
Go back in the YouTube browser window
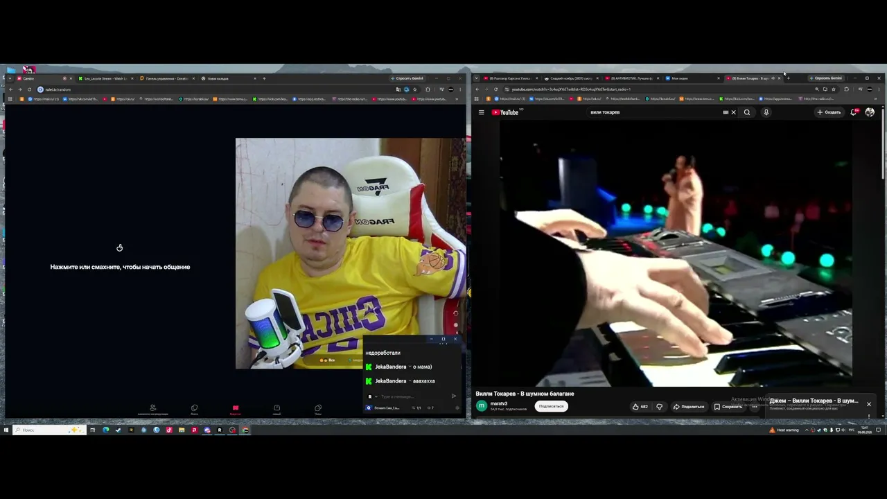click(477, 89)
